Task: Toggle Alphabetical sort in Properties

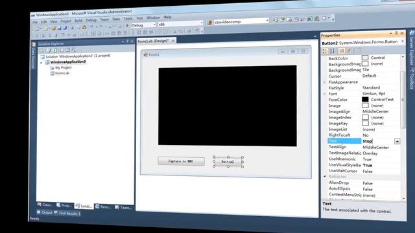Action: click(333, 50)
